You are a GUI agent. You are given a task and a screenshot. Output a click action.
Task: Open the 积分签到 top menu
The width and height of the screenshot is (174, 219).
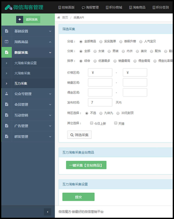tap(161, 7)
